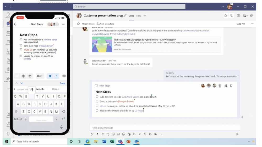Check 'Send a pre-read' on the phone
Image resolution: width=262 pixels, height=147 pixels.
pos(21,46)
